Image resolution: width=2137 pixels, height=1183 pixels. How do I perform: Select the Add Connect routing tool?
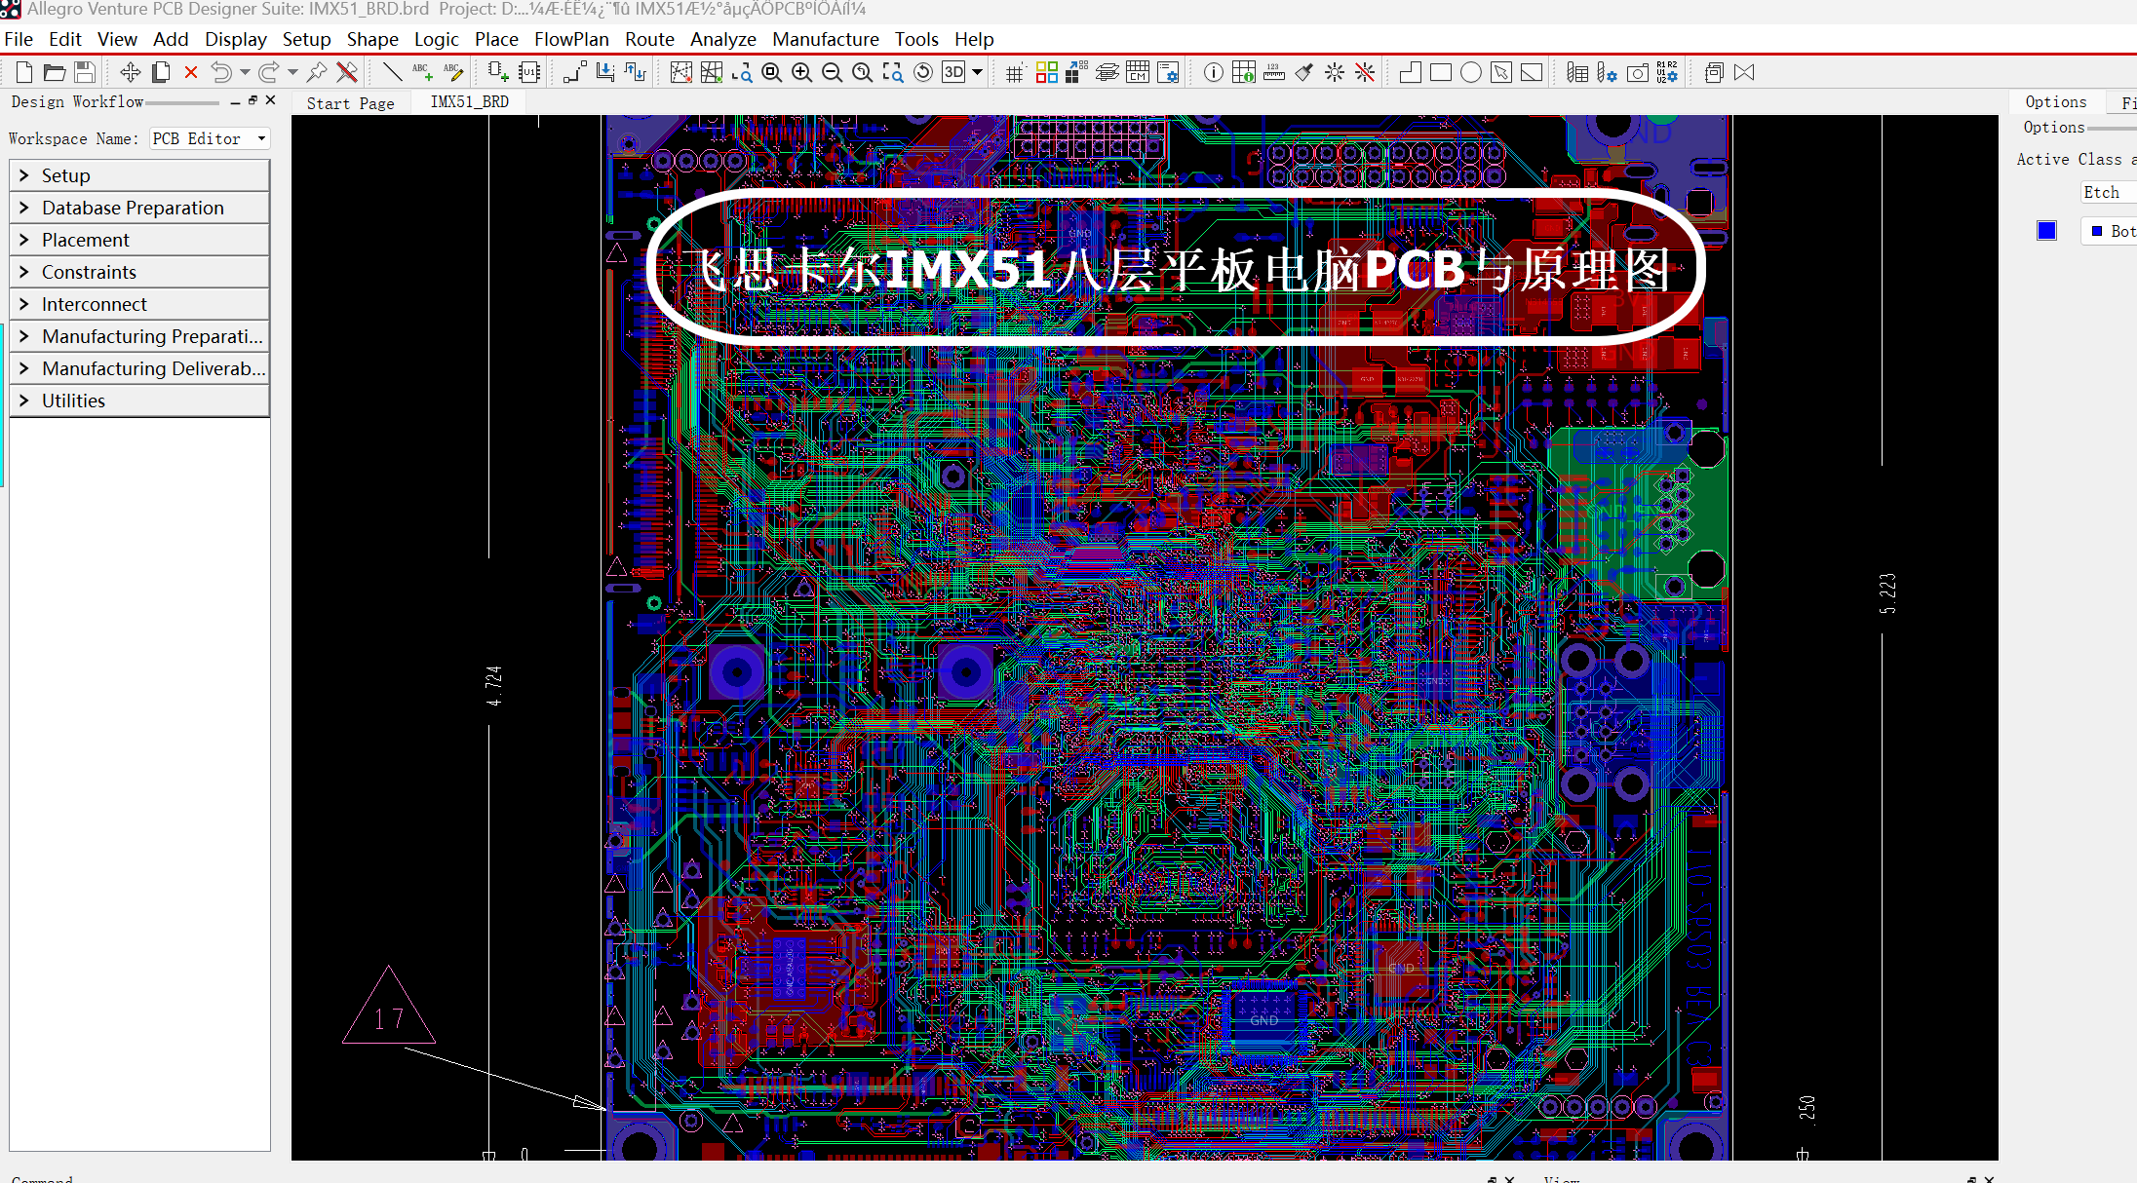click(575, 72)
